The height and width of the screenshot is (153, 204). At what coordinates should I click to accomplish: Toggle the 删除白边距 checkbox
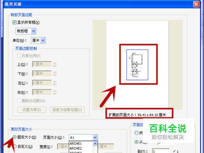(x=19, y=101)
